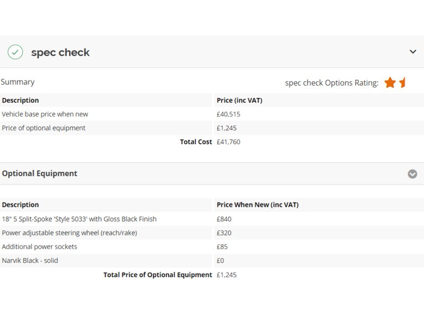Click the Total Cost £41,760 value
The height and width of the screenshot is (318, 424).
[228, 142]
